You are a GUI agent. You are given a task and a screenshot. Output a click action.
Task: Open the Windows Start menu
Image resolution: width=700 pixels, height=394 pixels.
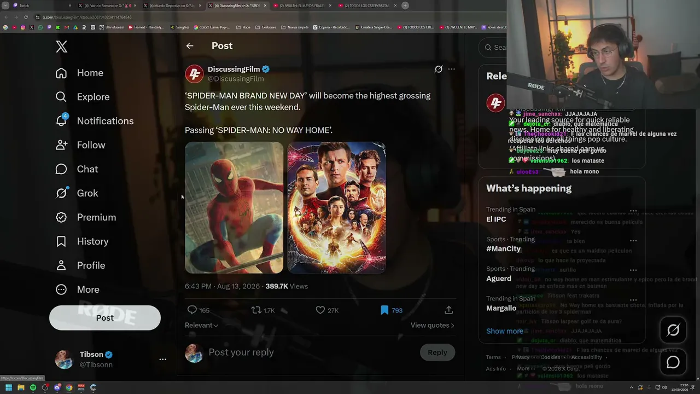(x=9, y=387)
